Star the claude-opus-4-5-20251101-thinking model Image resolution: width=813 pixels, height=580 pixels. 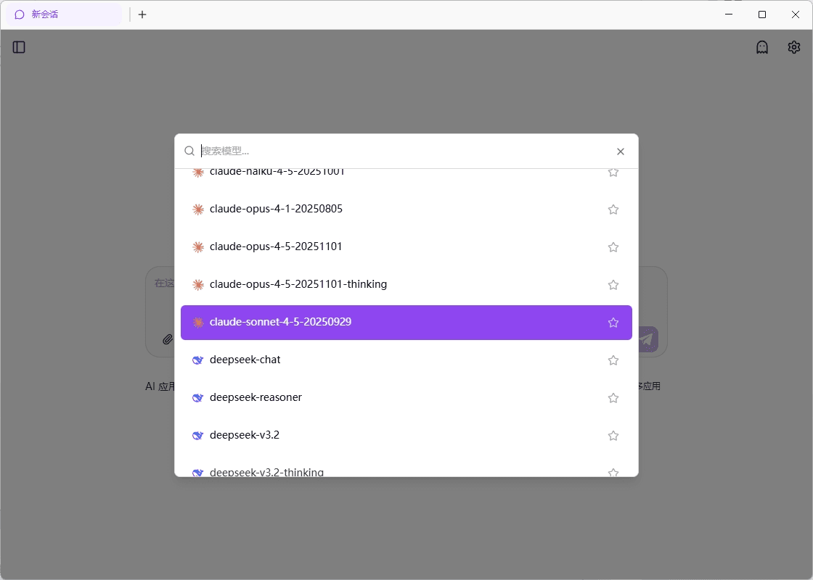tap(613, 285)
